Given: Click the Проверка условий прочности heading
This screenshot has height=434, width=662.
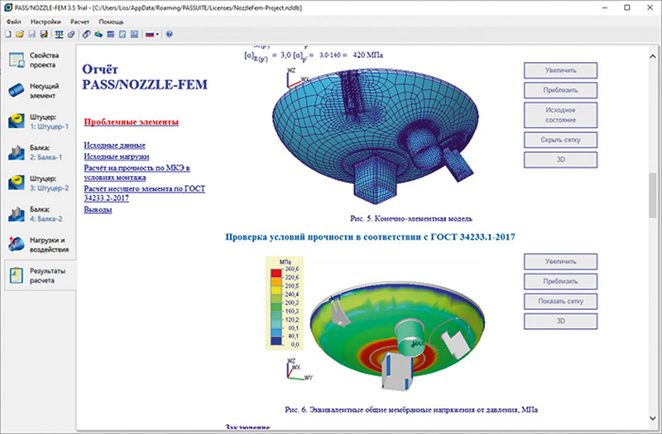Looking at the screenshot, I should (370, 237).
